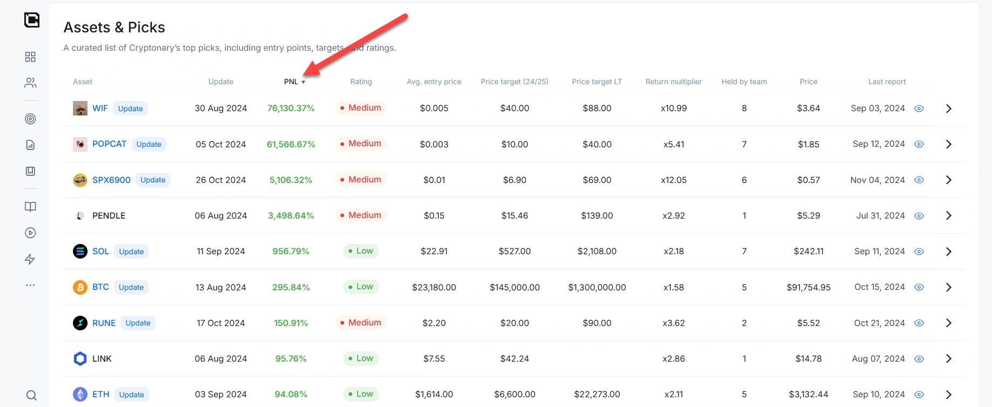The width and height of the screenshot is (992, 407).
Task: Click the Update button next to SPX6900
Action: click(x=153, y=180)
